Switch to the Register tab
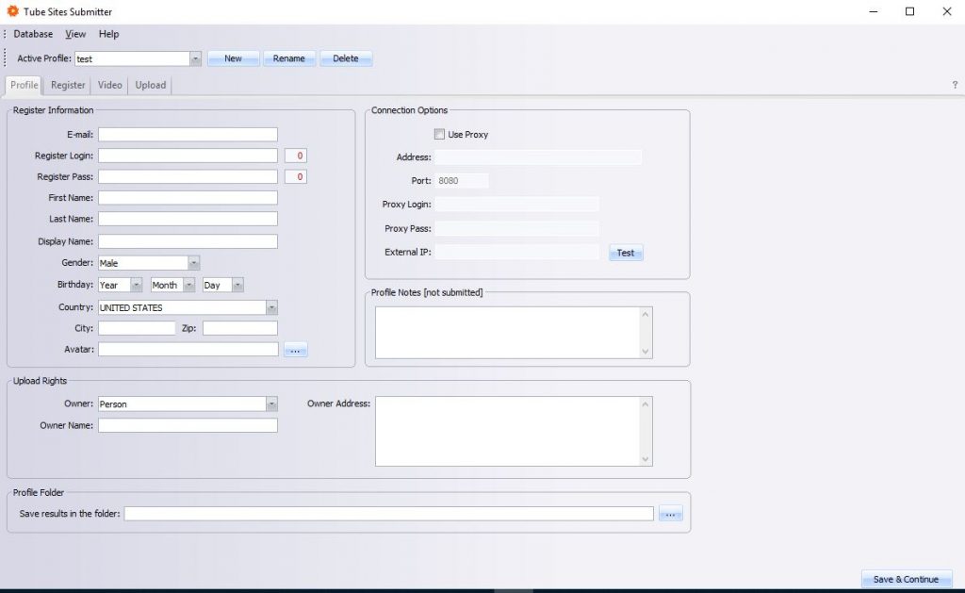The width and height of the screenshot is (965, 593). pos(68,85)
